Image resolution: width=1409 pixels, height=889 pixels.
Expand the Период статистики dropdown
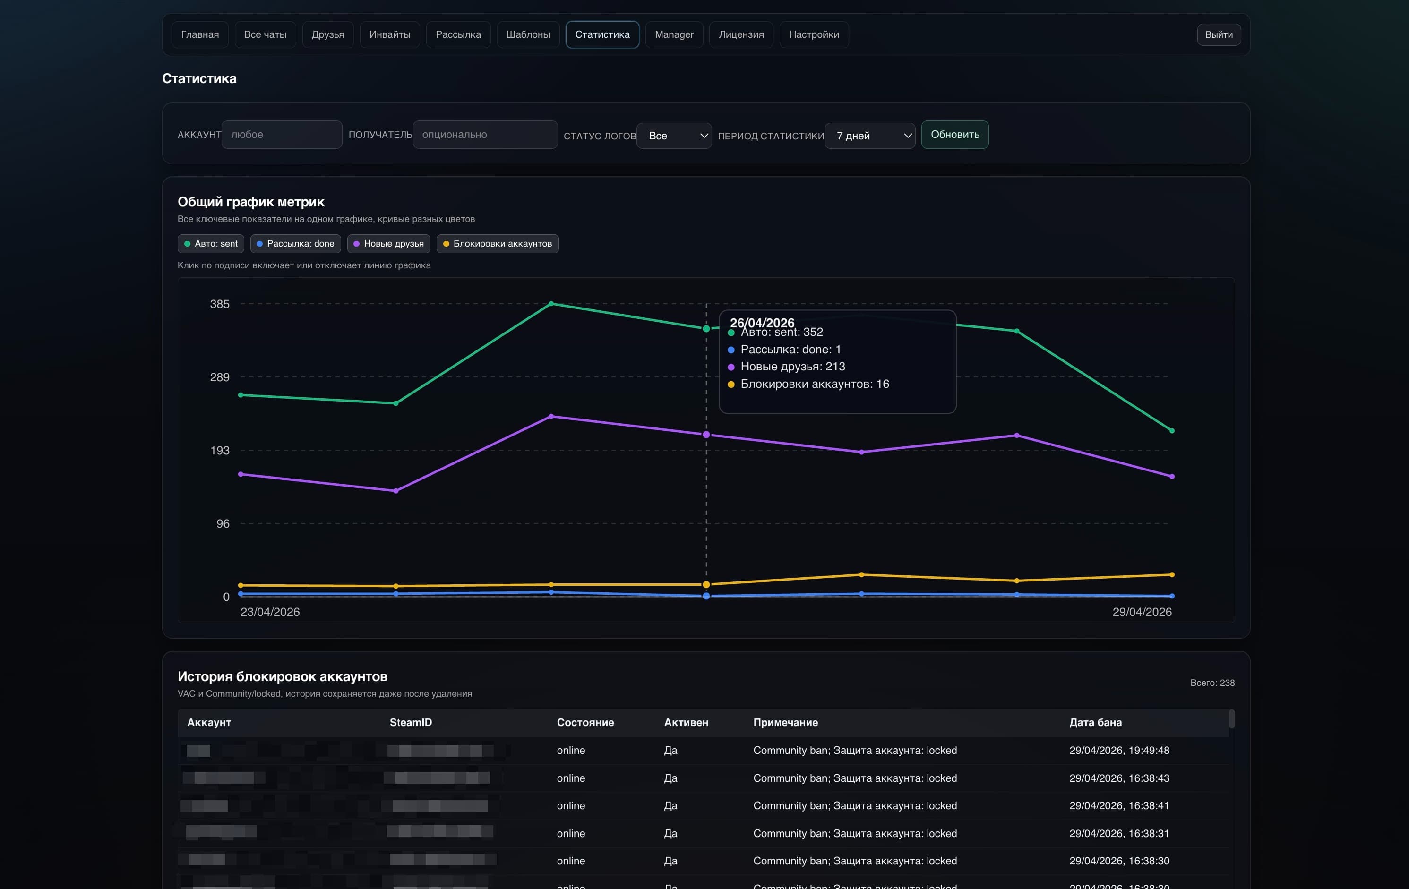[x=869, y=136]
